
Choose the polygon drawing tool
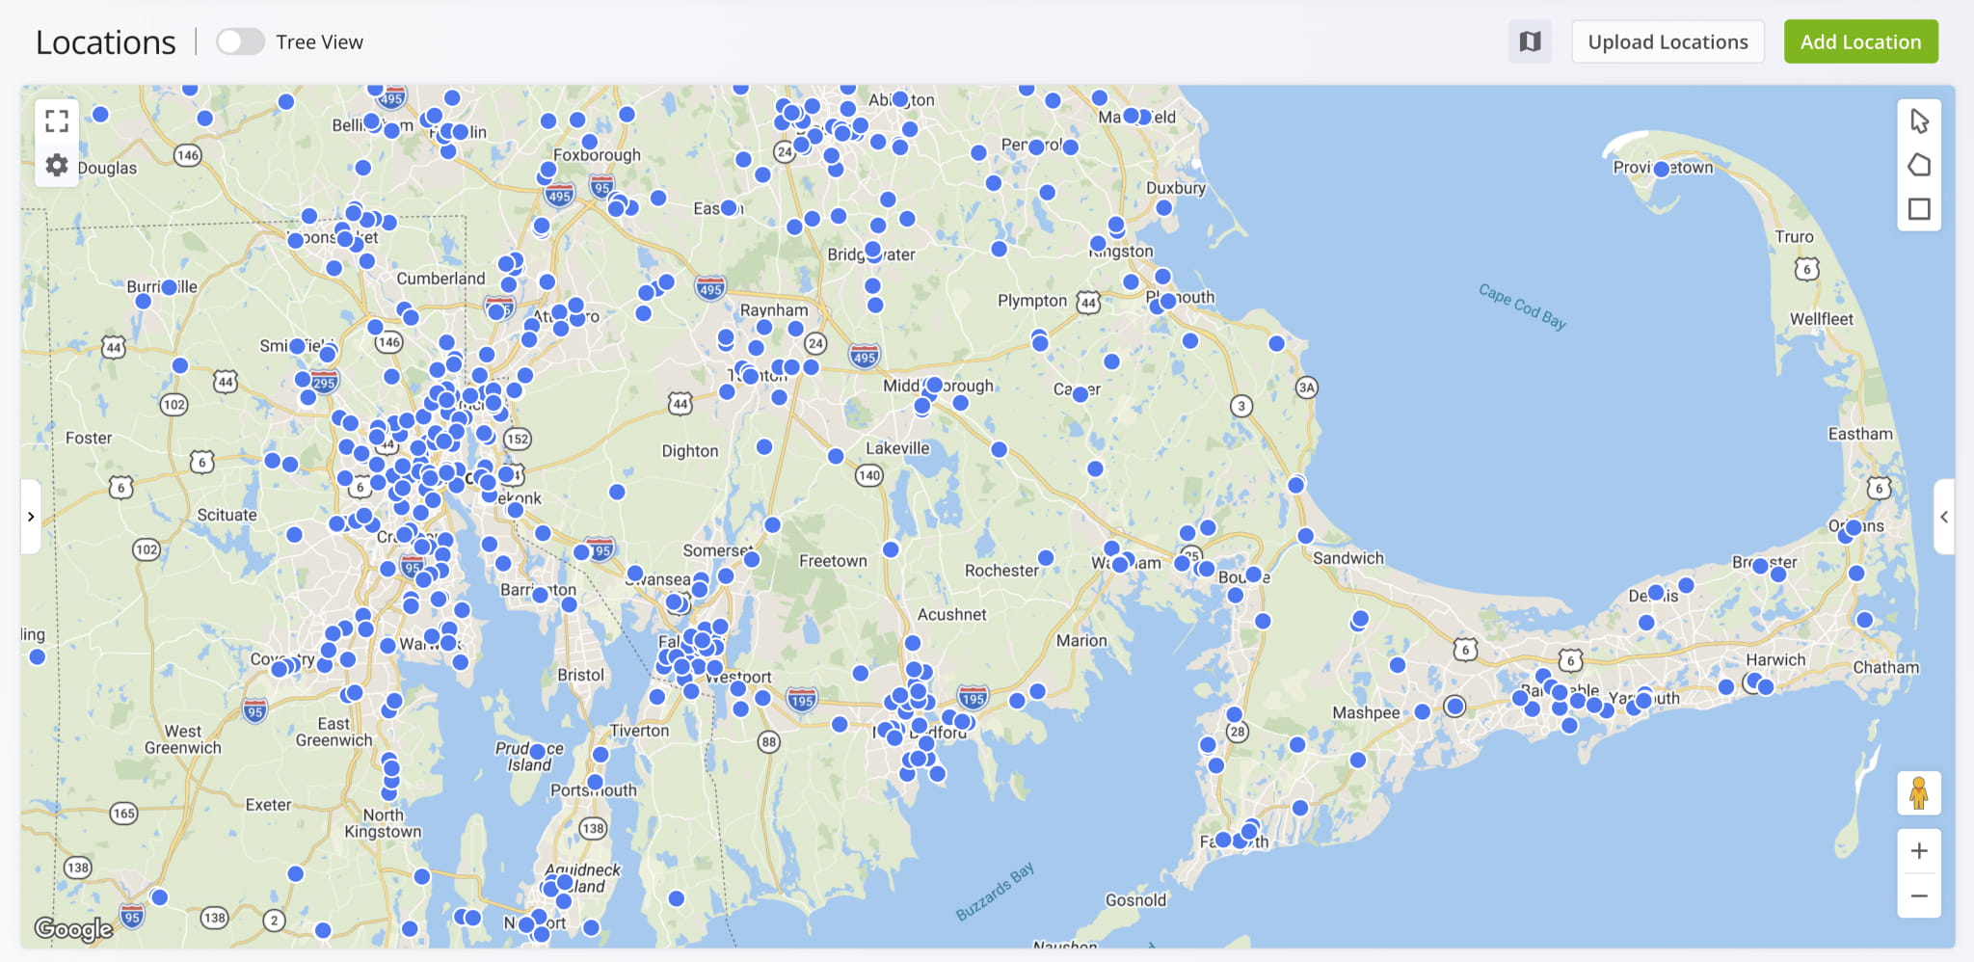click(x=1918, y=165)
